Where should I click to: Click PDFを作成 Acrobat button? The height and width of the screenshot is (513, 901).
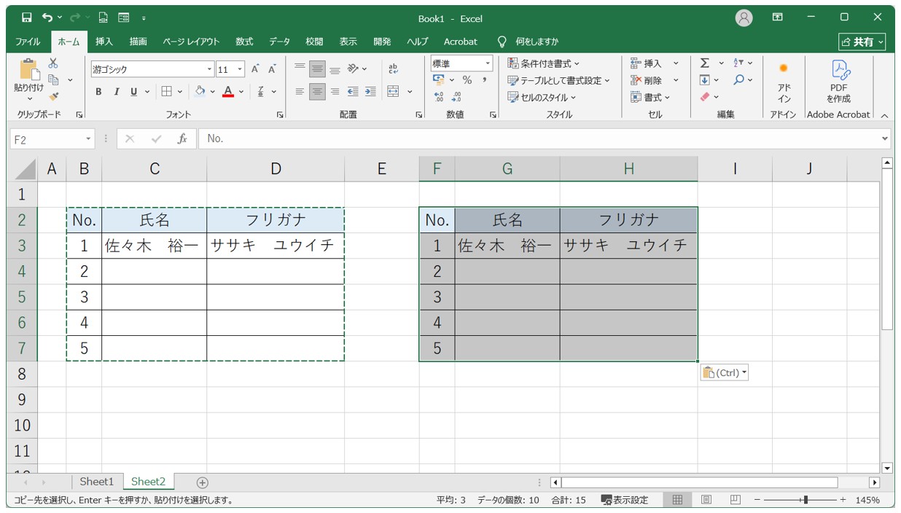838,82
